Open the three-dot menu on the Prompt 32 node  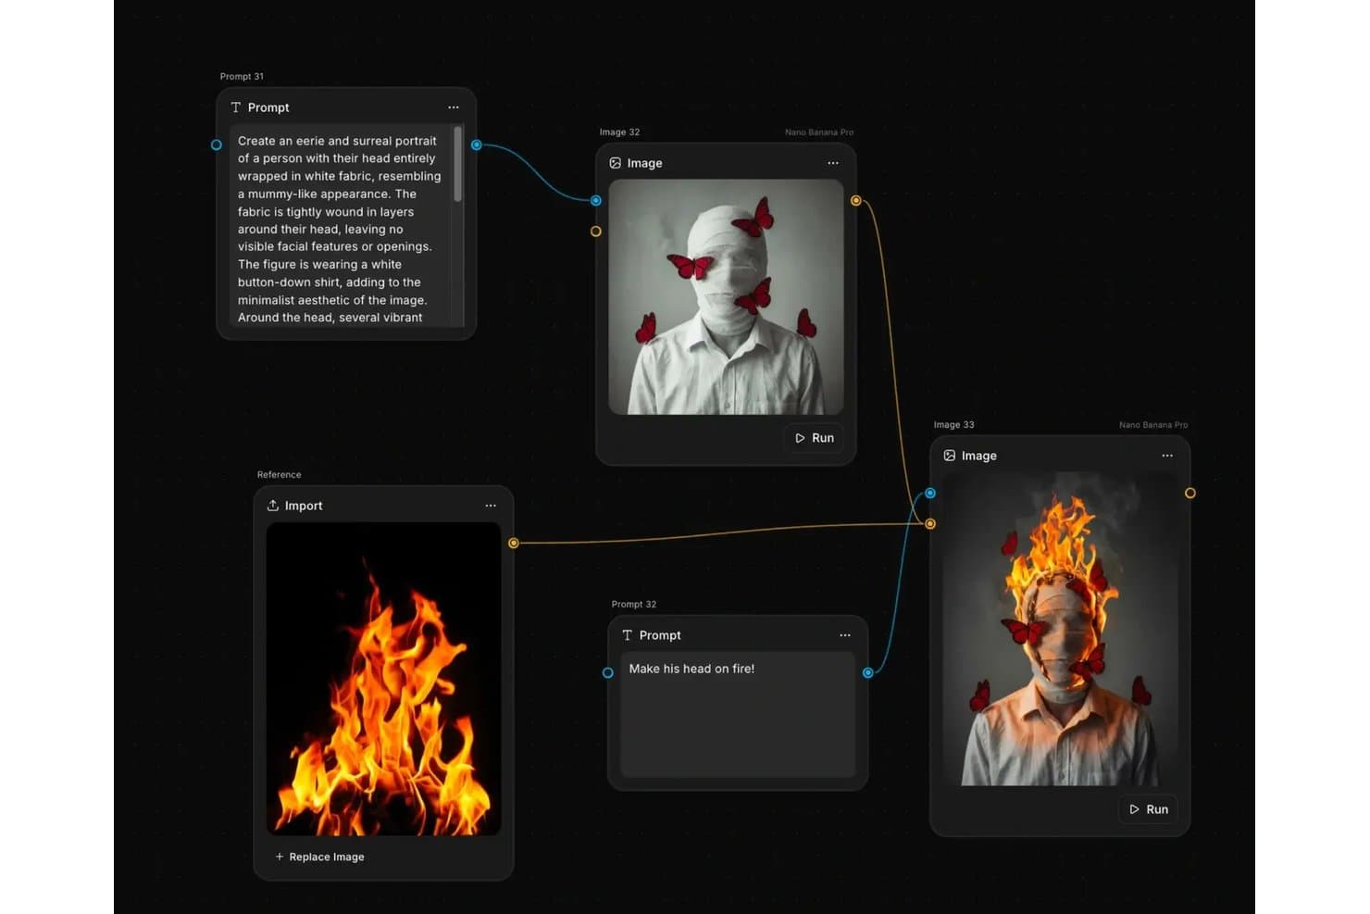click(845, 635)
